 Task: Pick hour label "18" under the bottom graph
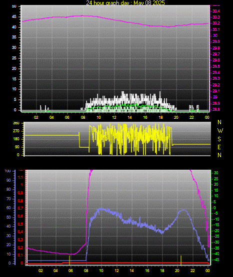coord(162,271)
